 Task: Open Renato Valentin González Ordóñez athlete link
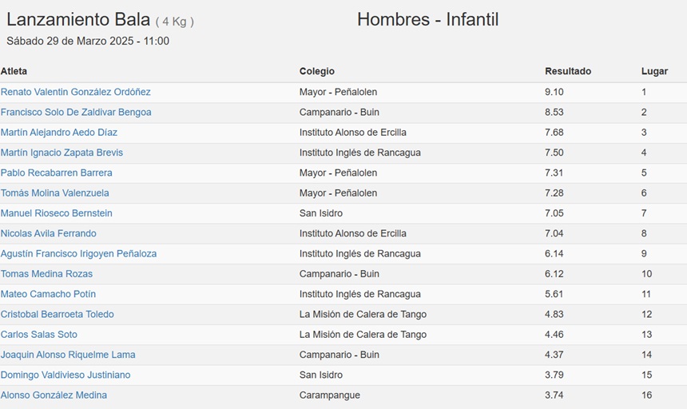click(75, 92)
